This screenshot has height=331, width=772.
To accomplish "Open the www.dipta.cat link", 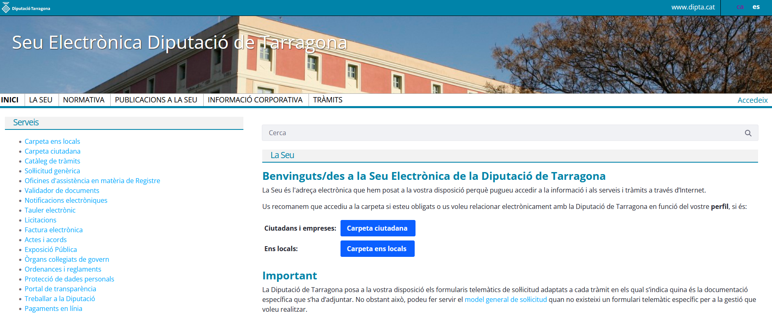I will click(x=693, y=7).
